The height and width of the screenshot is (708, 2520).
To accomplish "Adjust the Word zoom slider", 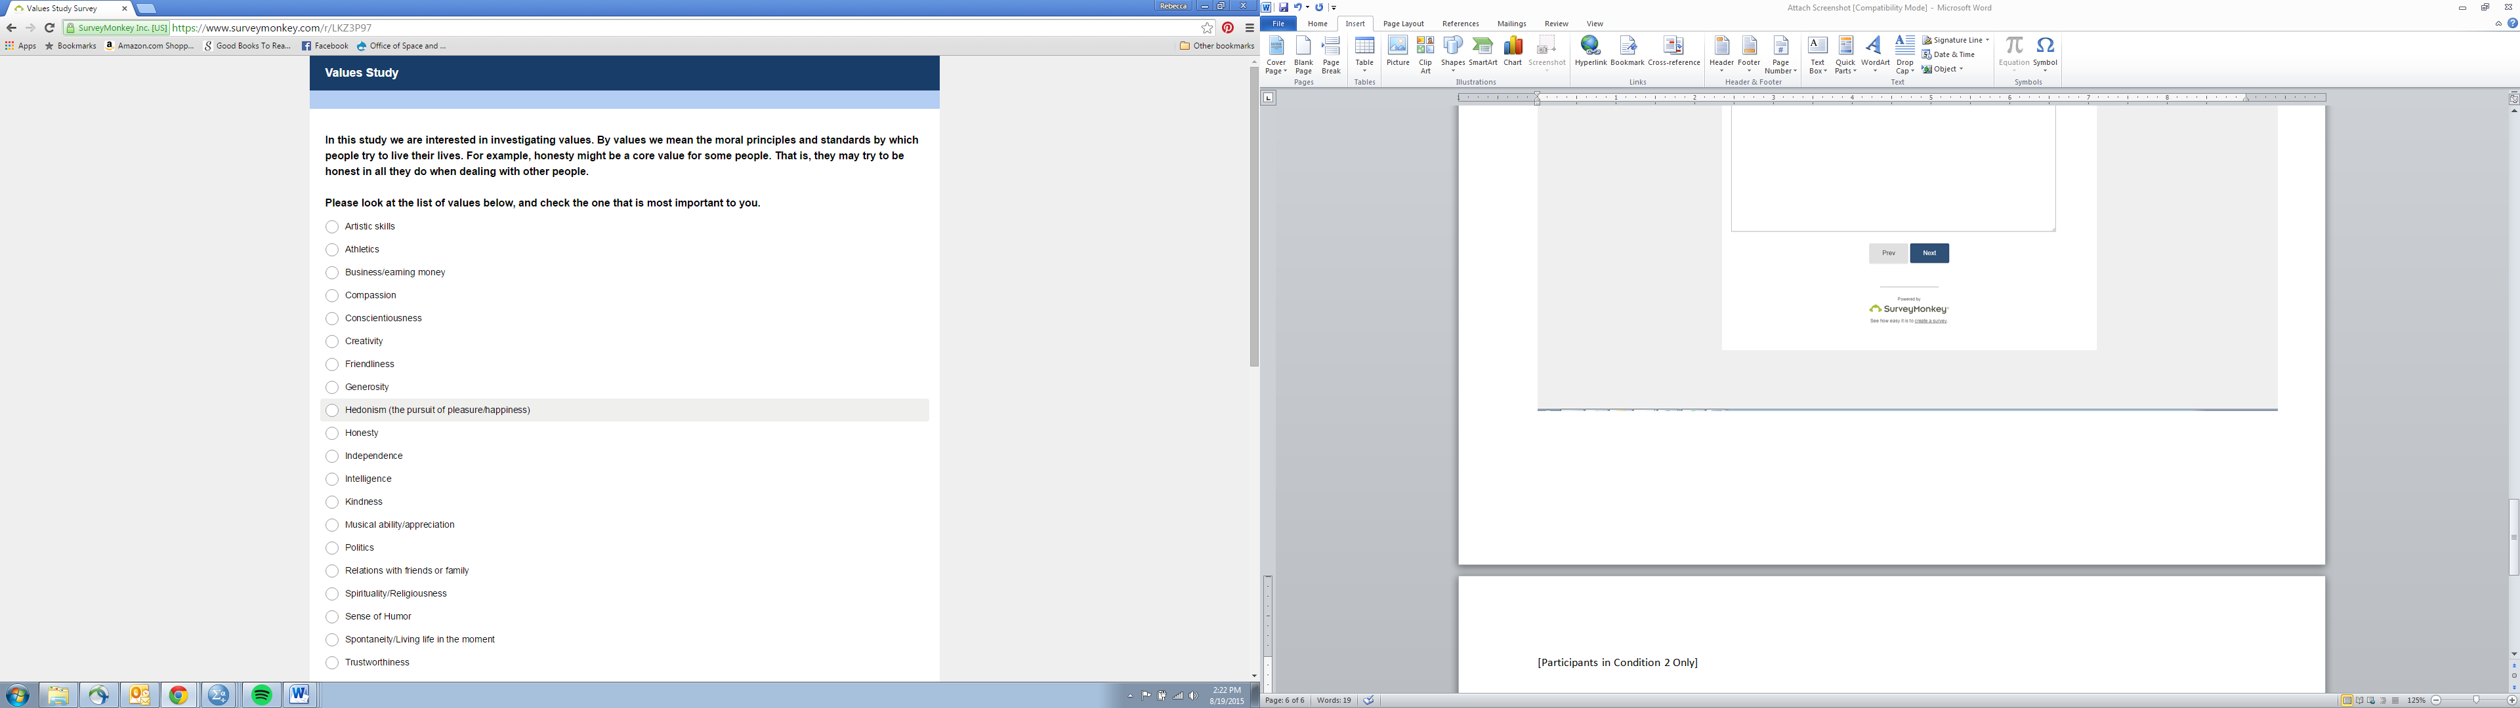I will (x=2475, y=700).
